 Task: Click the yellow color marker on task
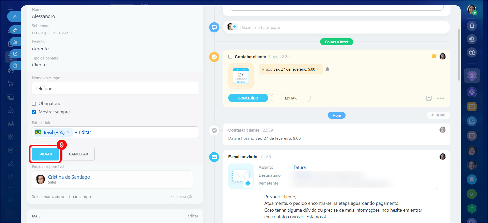point(434,56)
